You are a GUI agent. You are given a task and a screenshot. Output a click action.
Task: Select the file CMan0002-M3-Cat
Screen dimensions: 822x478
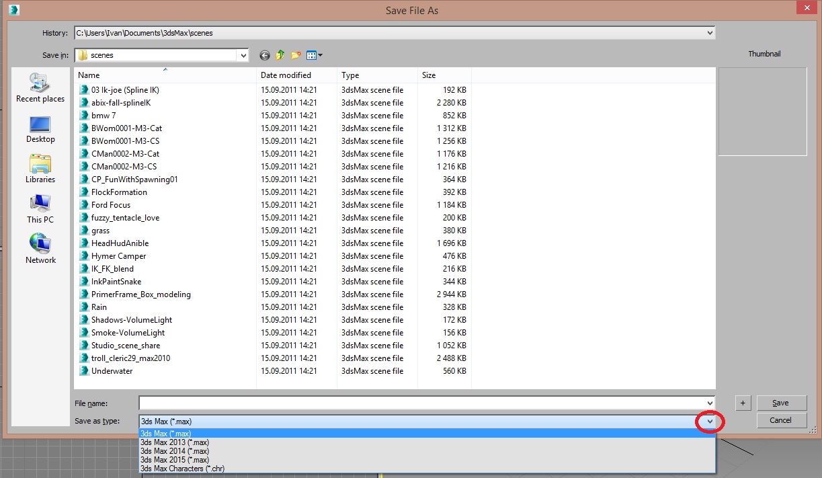point(125,154)
